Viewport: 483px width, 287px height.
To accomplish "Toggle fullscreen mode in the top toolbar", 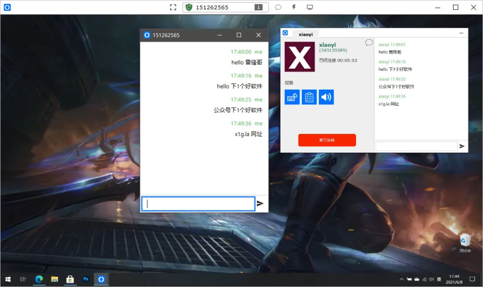I will tap(173, 8).
